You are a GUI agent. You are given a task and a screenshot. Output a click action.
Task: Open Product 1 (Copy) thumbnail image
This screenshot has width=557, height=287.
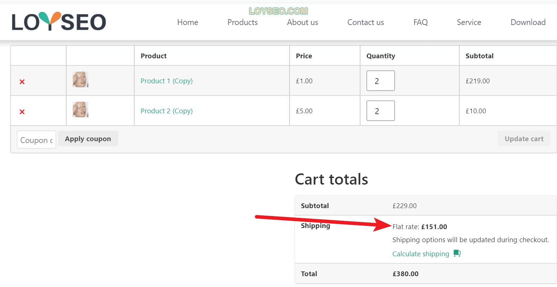(80, 79)
